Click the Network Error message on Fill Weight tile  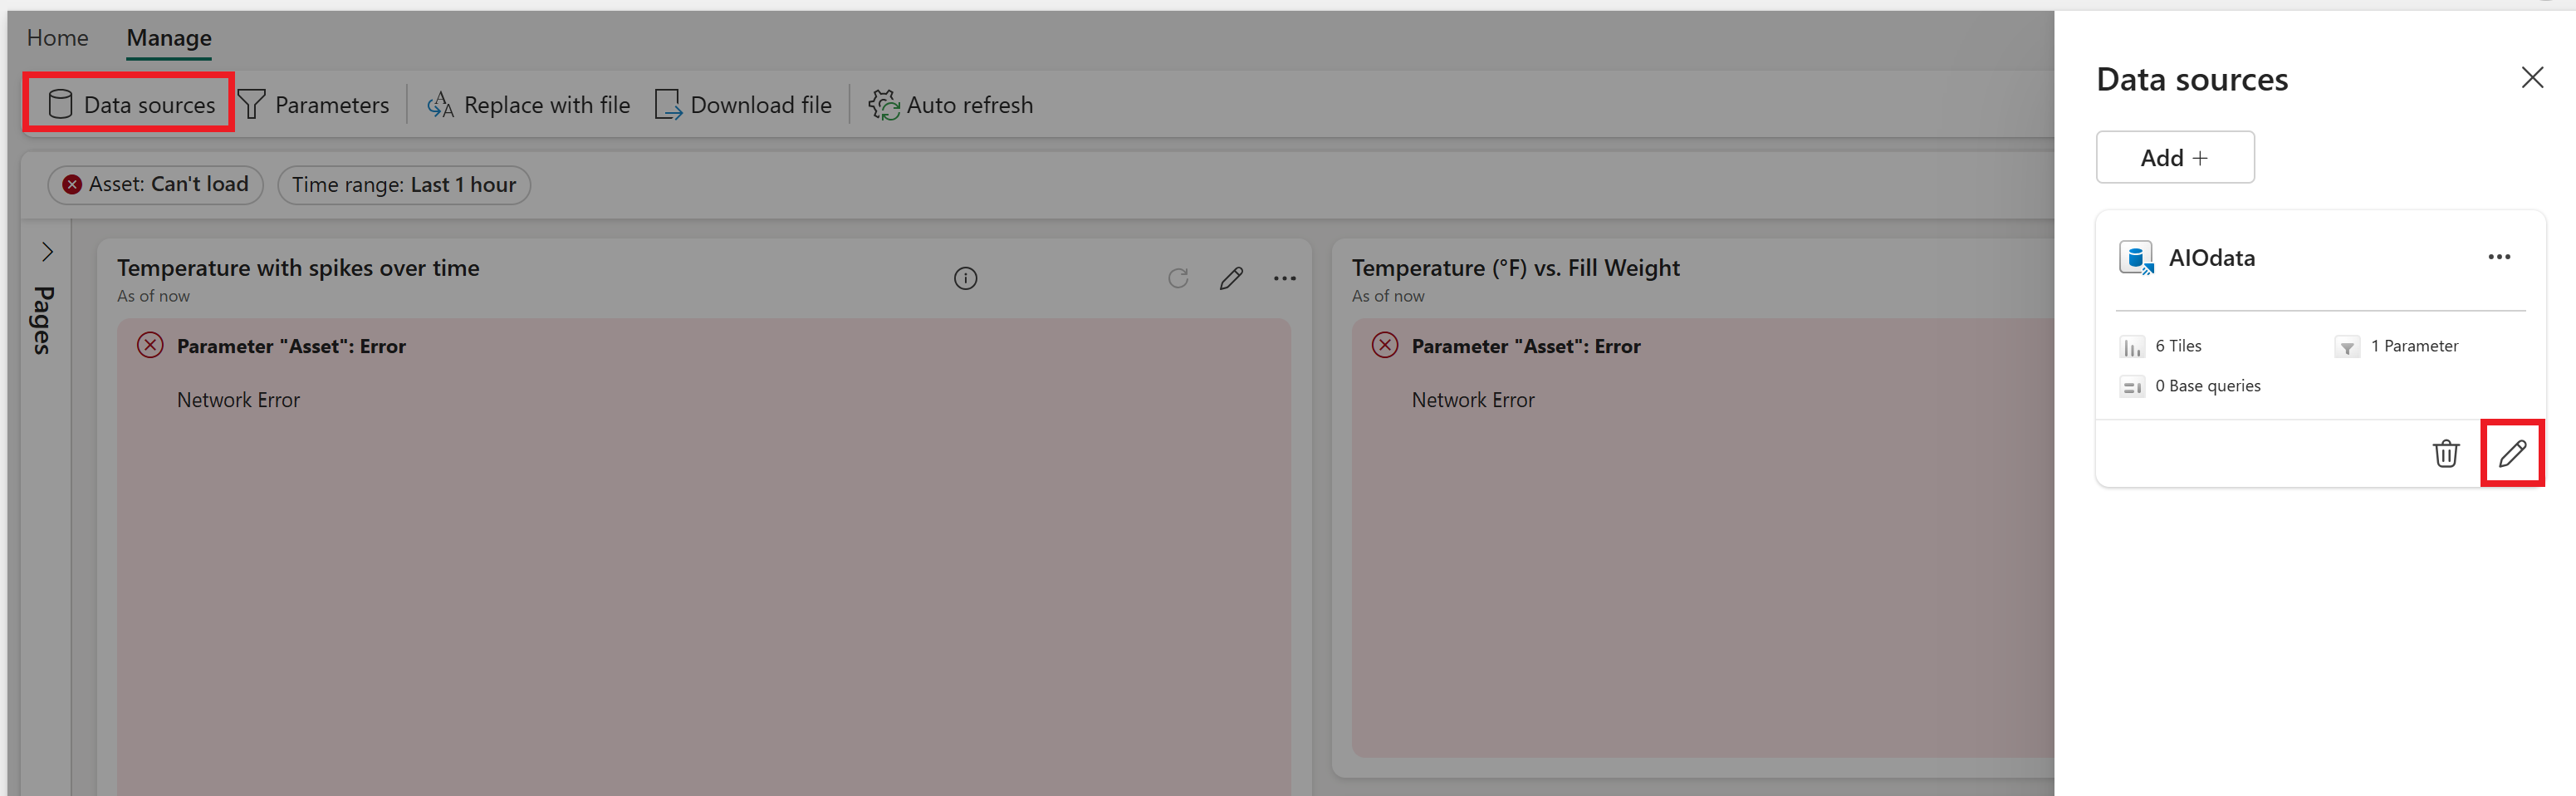pos(1472,399)
